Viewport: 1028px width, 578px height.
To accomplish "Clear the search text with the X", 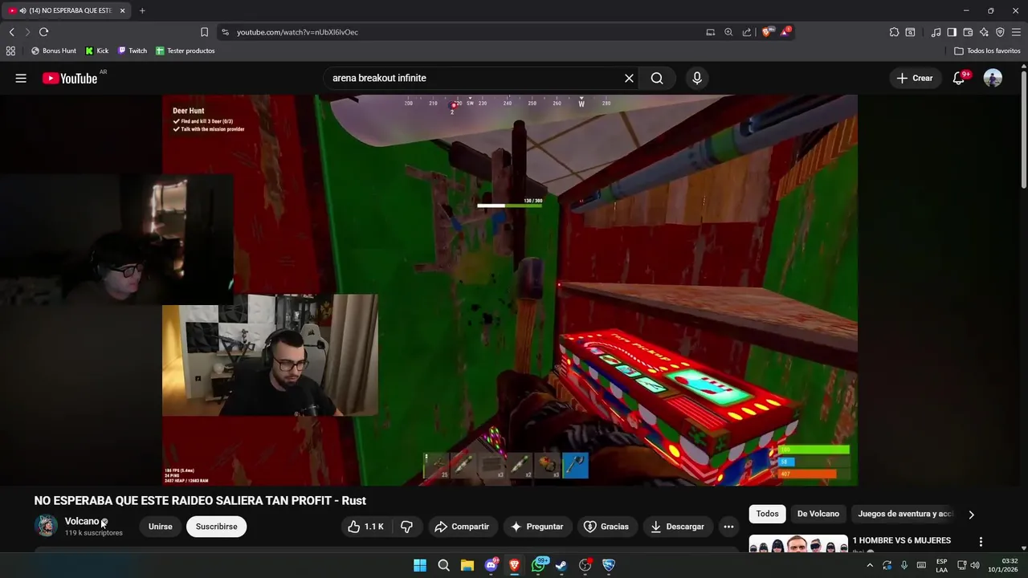I will 629,78.
